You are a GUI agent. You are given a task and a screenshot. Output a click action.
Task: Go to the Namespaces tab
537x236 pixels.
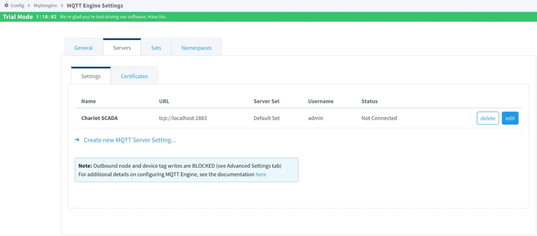point(197,48)
